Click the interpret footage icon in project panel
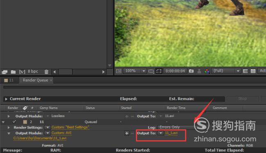 tap(5, 72)
